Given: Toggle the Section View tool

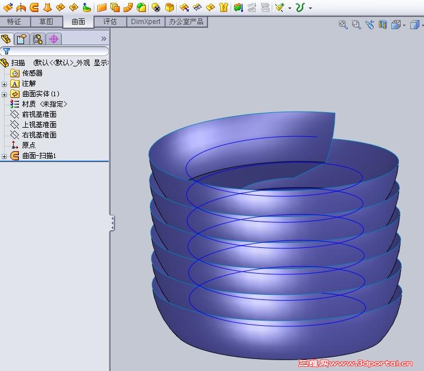Looking at the screenshot, I should (383, 25).
